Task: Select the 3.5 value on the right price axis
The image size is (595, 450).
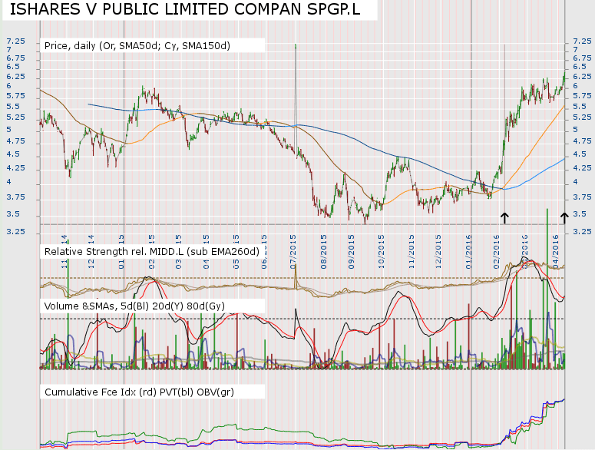Action: (580, 214)
